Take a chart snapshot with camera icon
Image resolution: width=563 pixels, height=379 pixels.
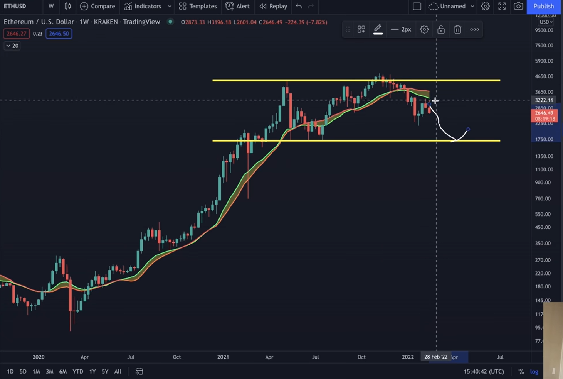coord(518,6)
